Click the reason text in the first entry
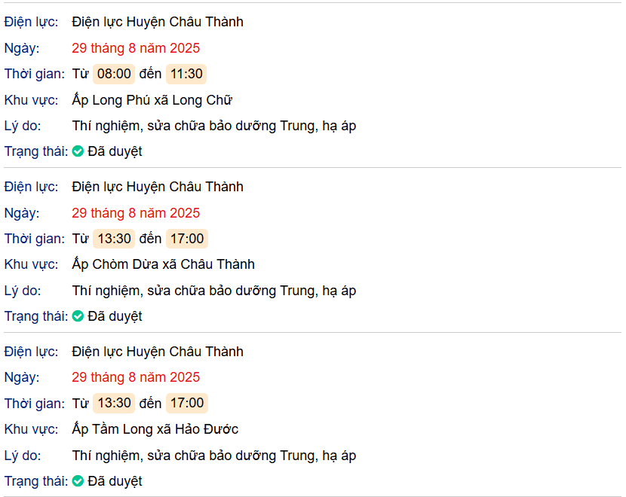This screenshot has height=497, width=626. coord(214,127)
